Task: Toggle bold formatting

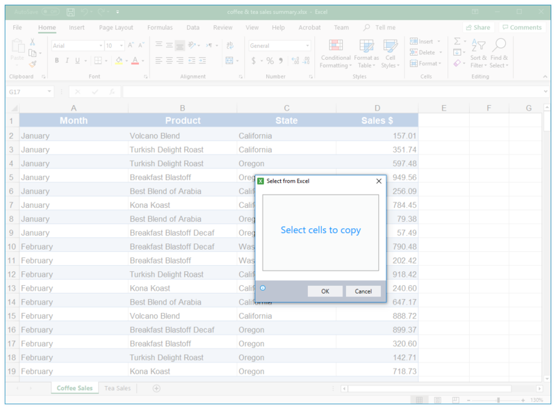Action: [x=56, y=60]
